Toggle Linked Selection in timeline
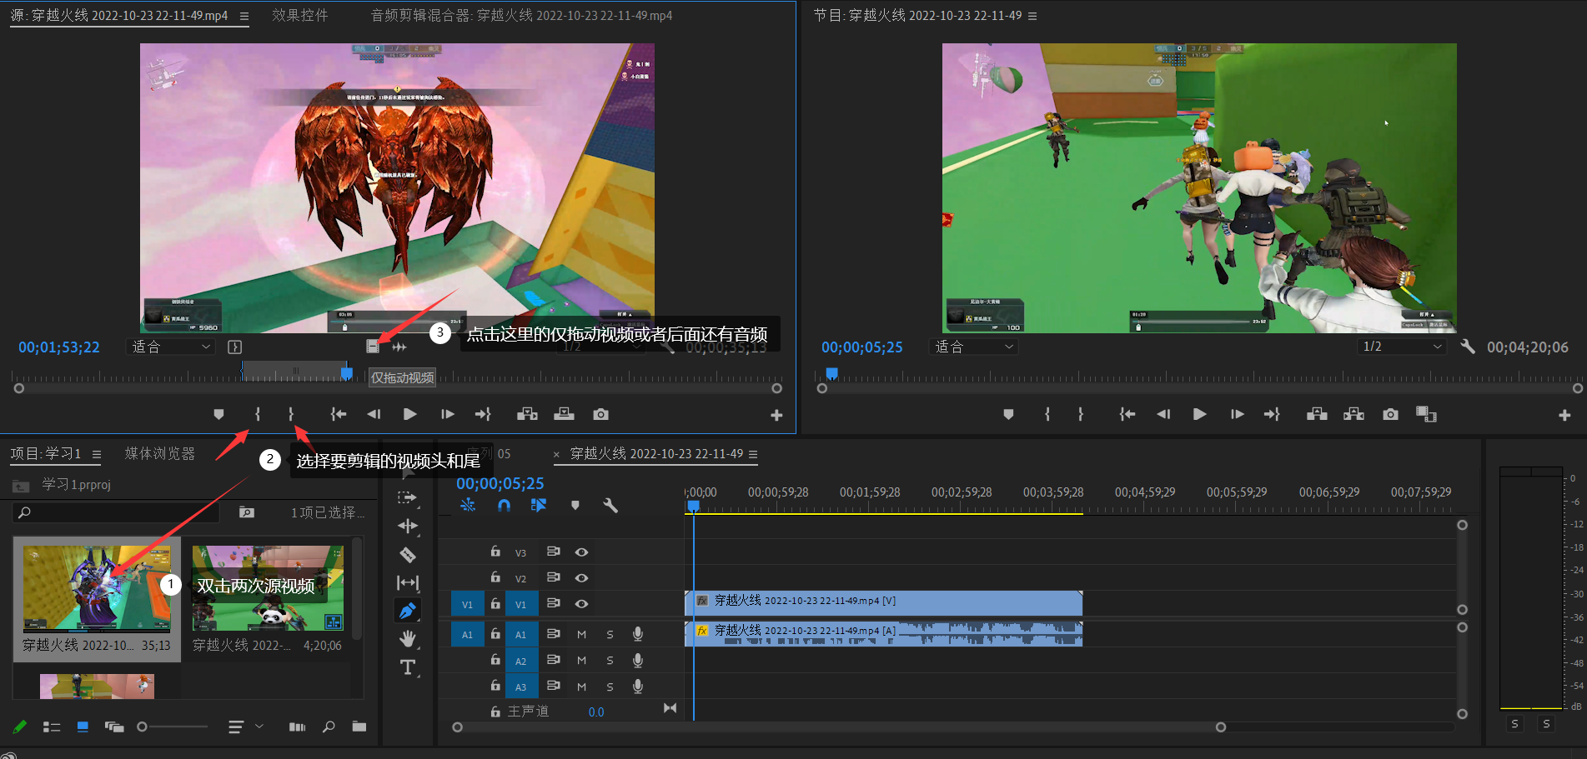1587x759 pixels. tap(539, 505)
